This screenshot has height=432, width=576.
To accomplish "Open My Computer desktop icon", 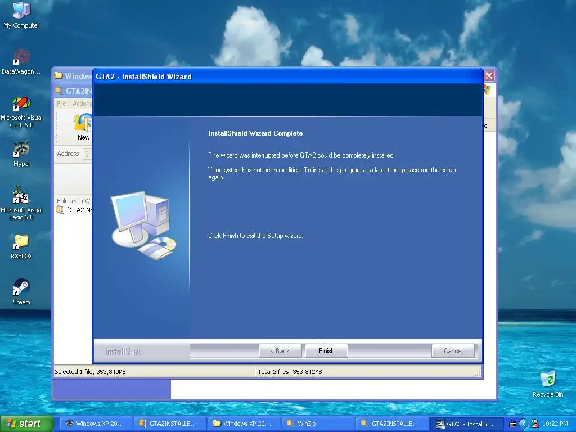I will (x=21, y=15).
